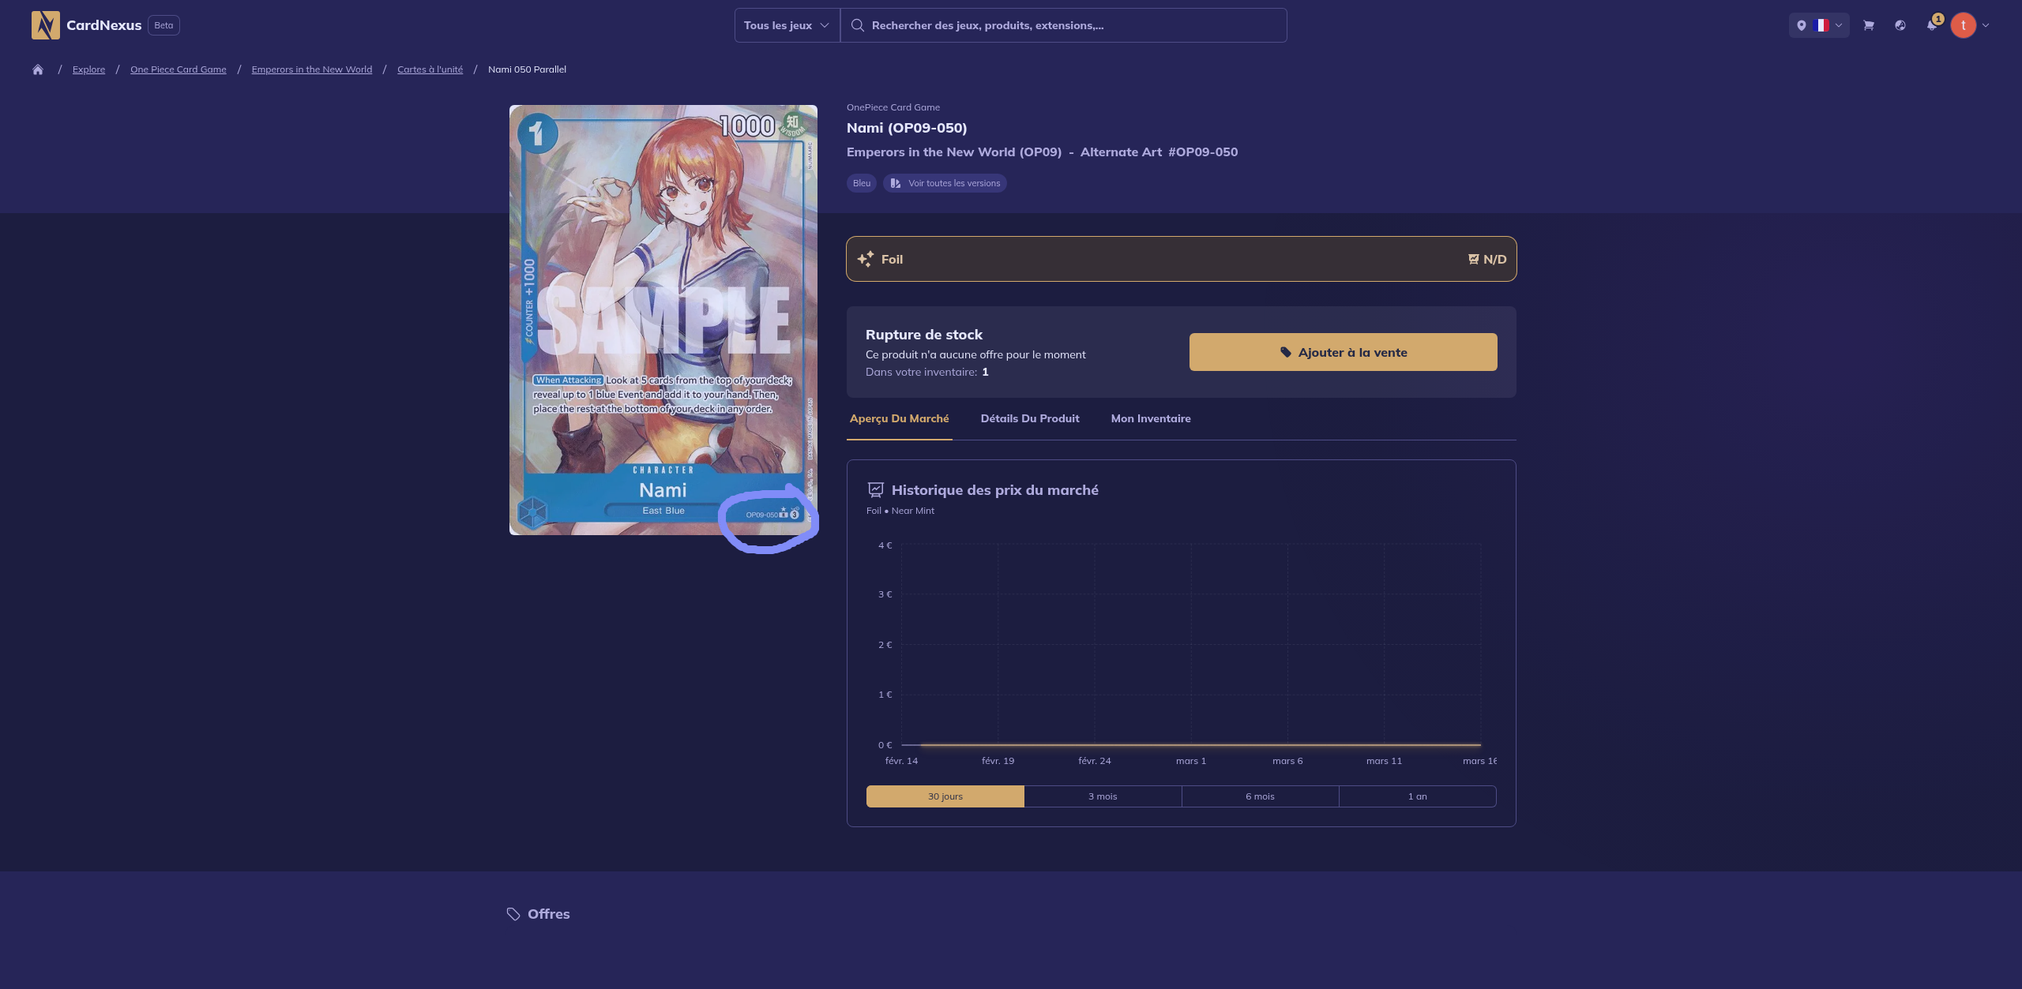Open the Mon Inventaire tab
Viewport: 2022px width, 989px height.
pos(1150,418)
